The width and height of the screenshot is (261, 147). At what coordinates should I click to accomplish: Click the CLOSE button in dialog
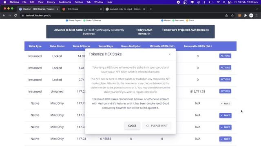(132, 126)
